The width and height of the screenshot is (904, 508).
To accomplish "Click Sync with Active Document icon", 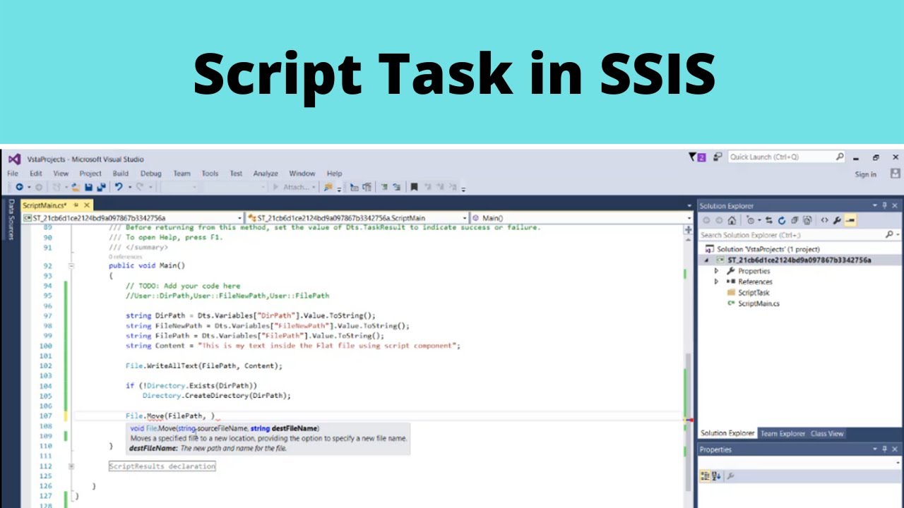I will [x=769, y=220].
